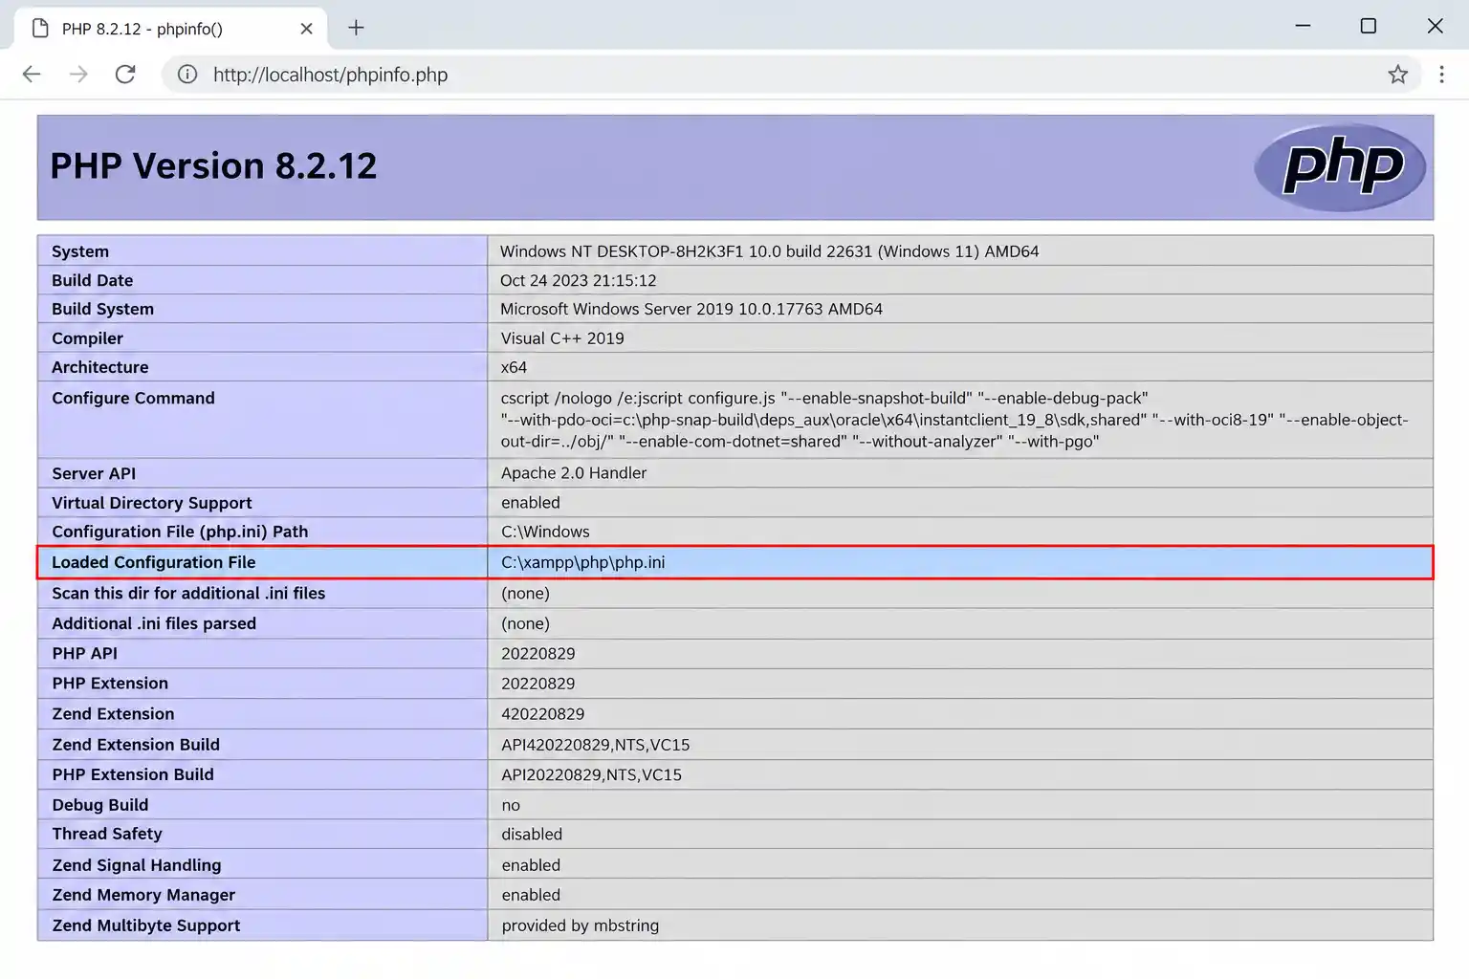Click the 'C:\Windows' path value
This screenshot has width=1469, height=979.
(x=545, y=532)
